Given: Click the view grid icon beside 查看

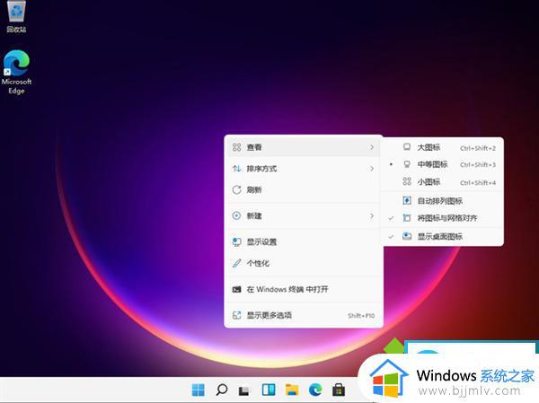Looking at the screenshot, I should click(236, 147).
